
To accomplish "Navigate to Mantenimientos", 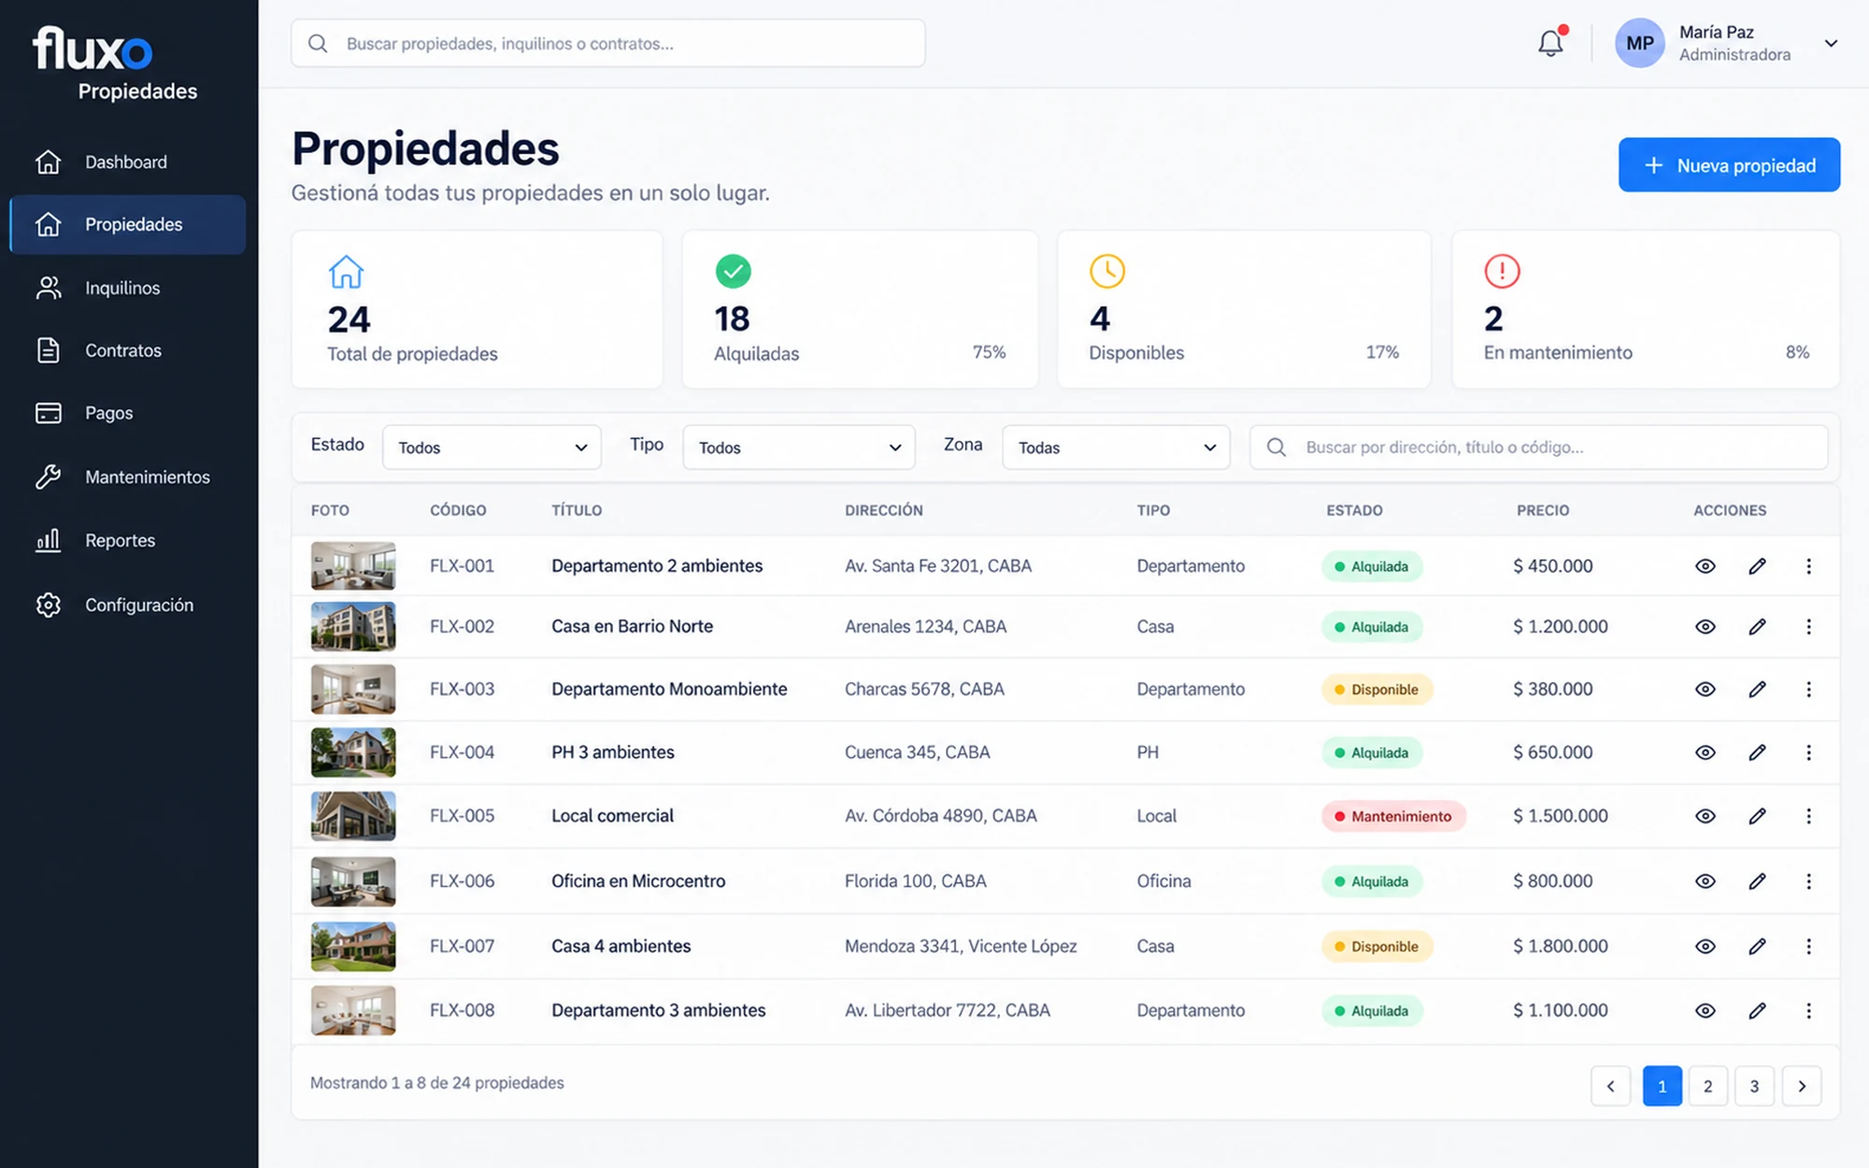I will pyautogui.click(x=127, y=477).
